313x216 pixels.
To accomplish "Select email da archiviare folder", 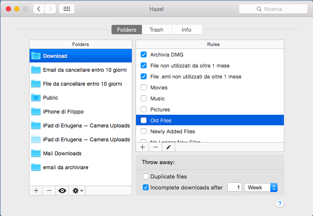I will click(81, 167).
